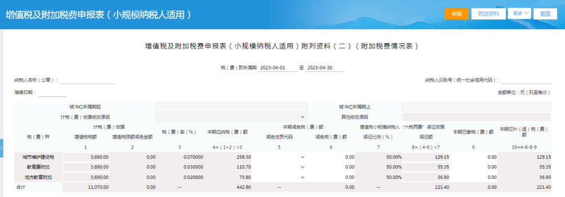Open the 附送资料 attachments button
The image size is (565, 197).
click(x=488, y=14)
